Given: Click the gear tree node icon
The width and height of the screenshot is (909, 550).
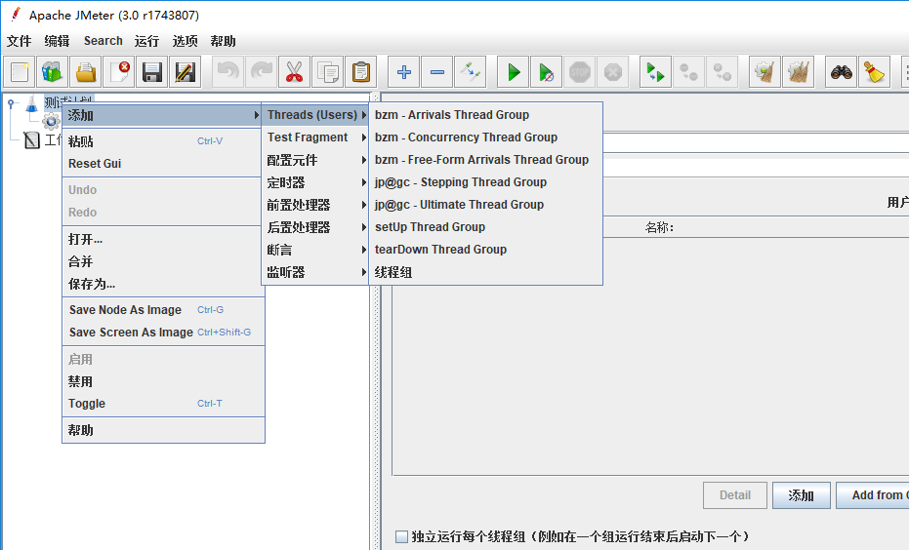Looking at the screenshot, I should tap(51, 122).
